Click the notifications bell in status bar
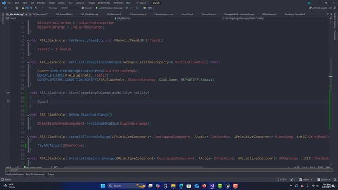This screenshot has height=190, width=338. (335, 179)
